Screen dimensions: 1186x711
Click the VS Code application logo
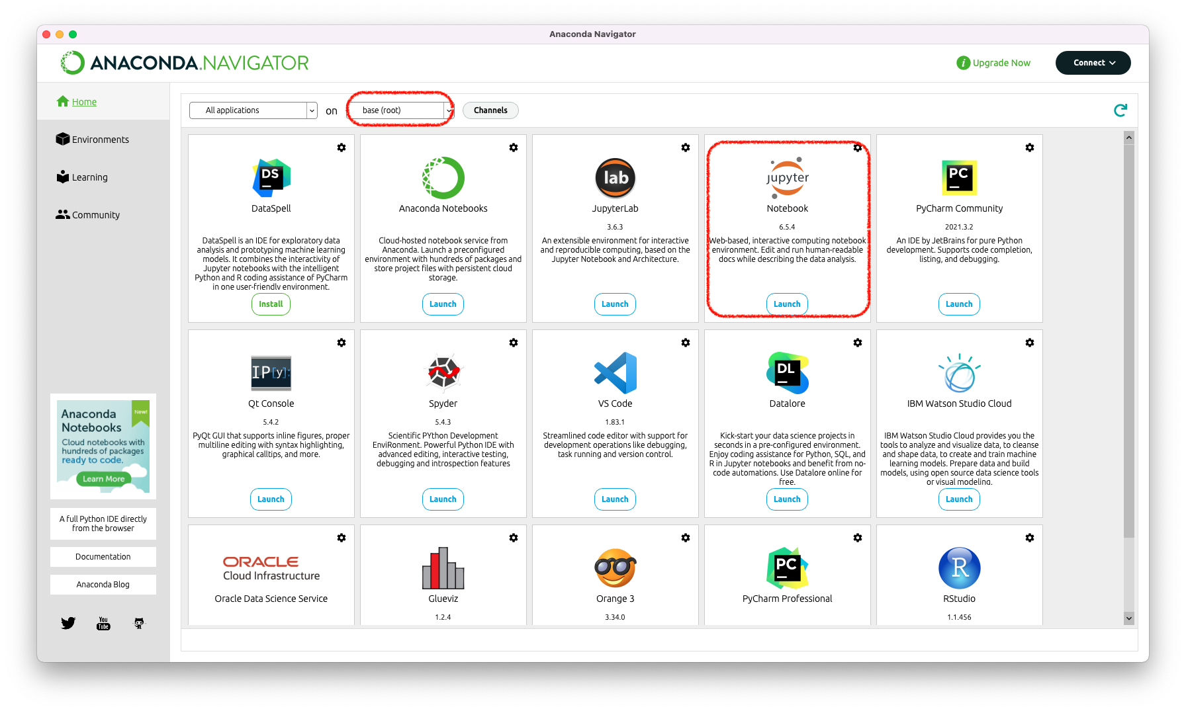click(616, 373)
